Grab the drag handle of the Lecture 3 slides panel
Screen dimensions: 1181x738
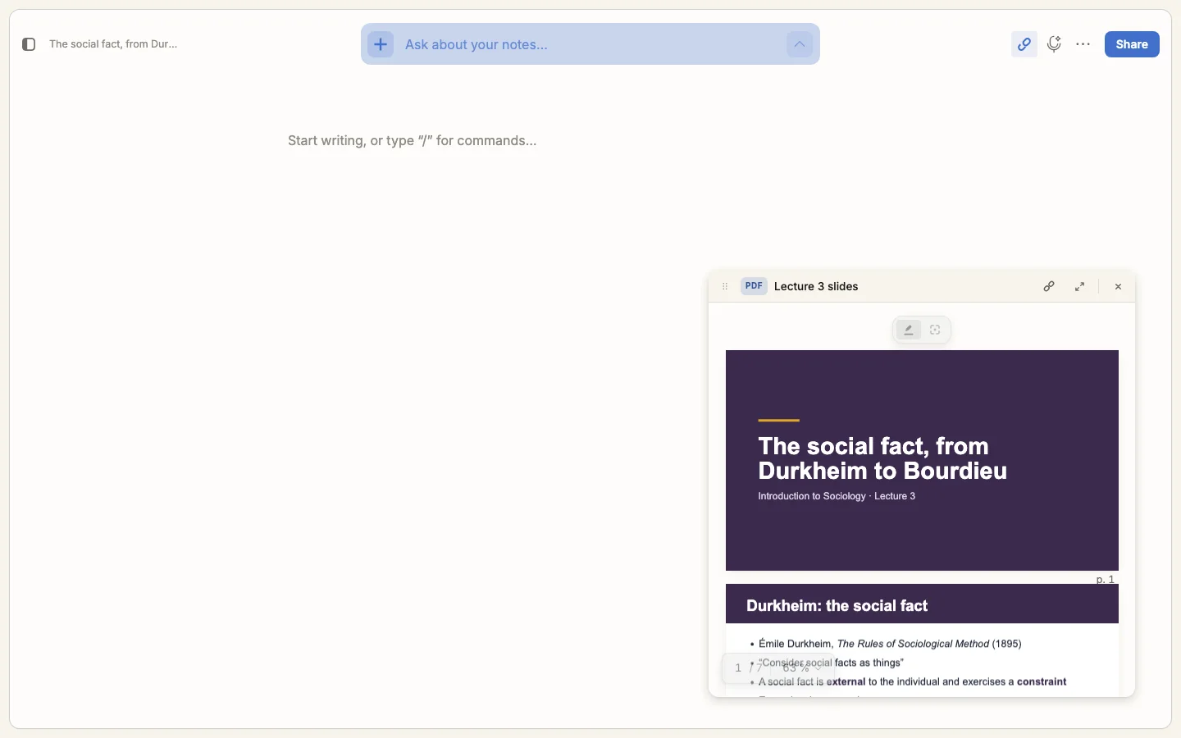(x=725, y=286)
